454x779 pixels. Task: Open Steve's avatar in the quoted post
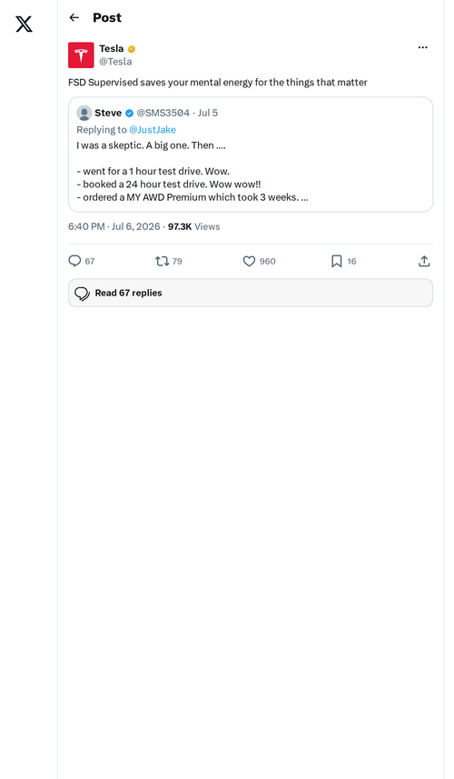tap(84, 113)
